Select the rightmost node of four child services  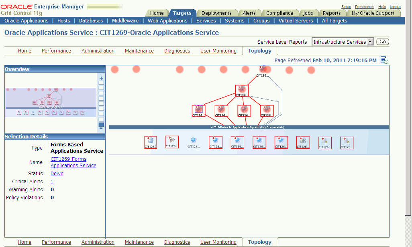coord(267,111)
